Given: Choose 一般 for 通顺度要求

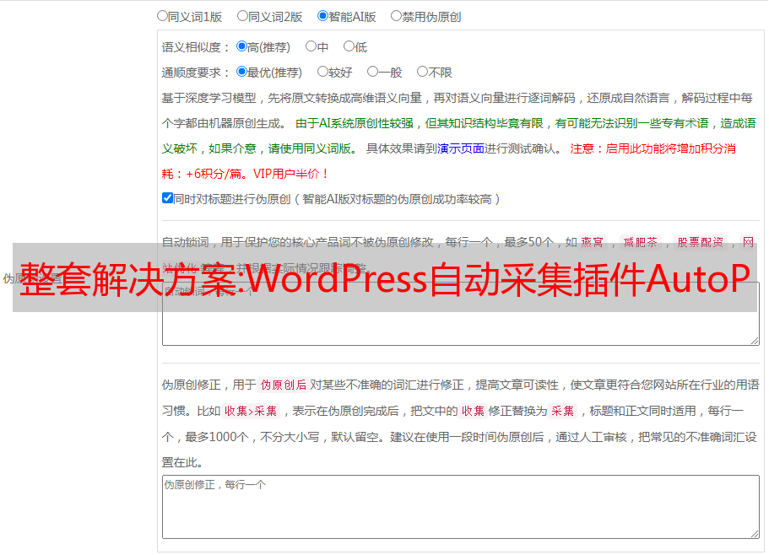Looking at the screenshot, I should (x=372, y=72).
